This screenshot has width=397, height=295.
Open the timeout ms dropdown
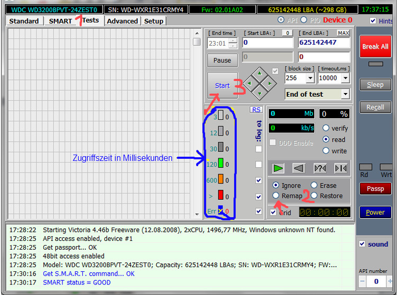(346, 78)
